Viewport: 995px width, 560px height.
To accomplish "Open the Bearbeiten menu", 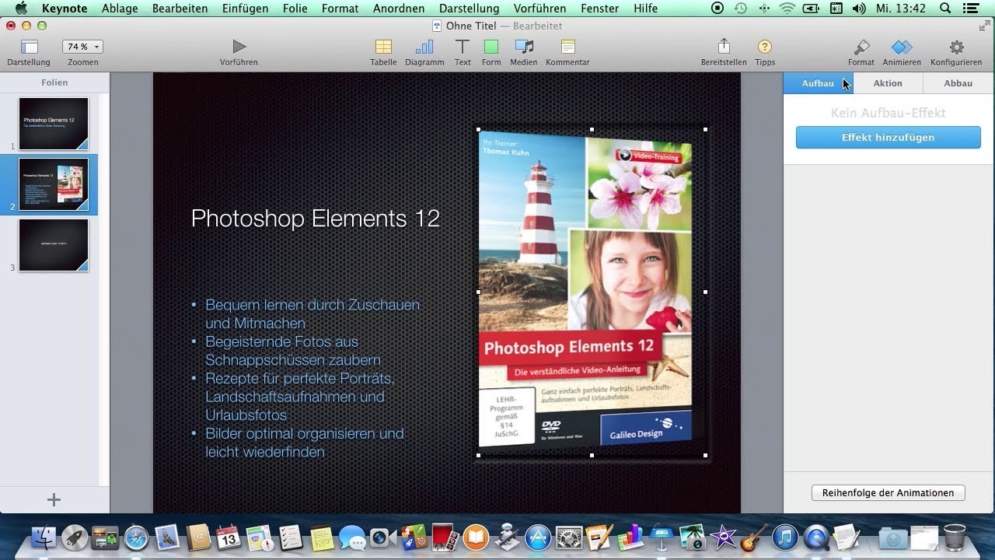I will coord(180,9).
